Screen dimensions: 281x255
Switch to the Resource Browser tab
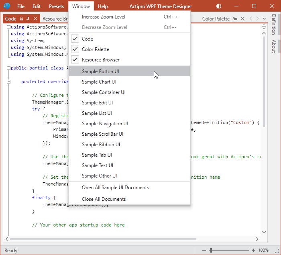click(55, 18)
